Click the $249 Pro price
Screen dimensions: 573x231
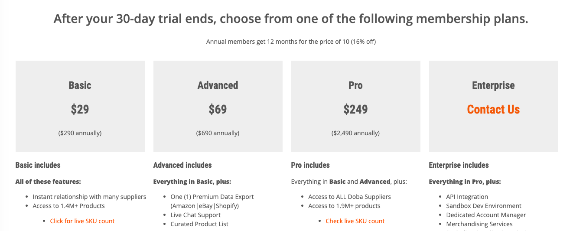click(356, 109)
